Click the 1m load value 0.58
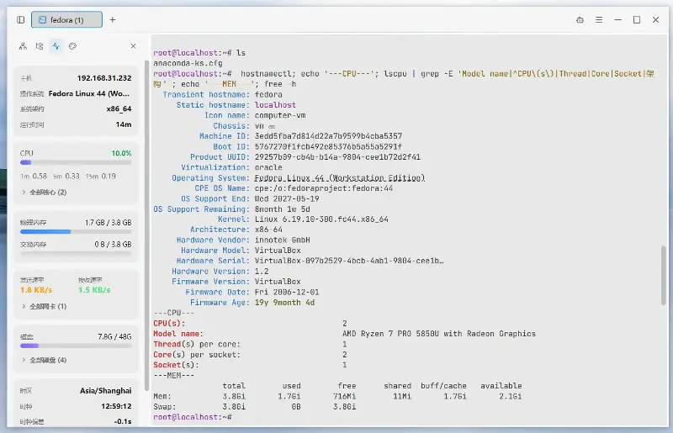The width and height of the screenshot is (673, 433). click(x=40, y=176)
